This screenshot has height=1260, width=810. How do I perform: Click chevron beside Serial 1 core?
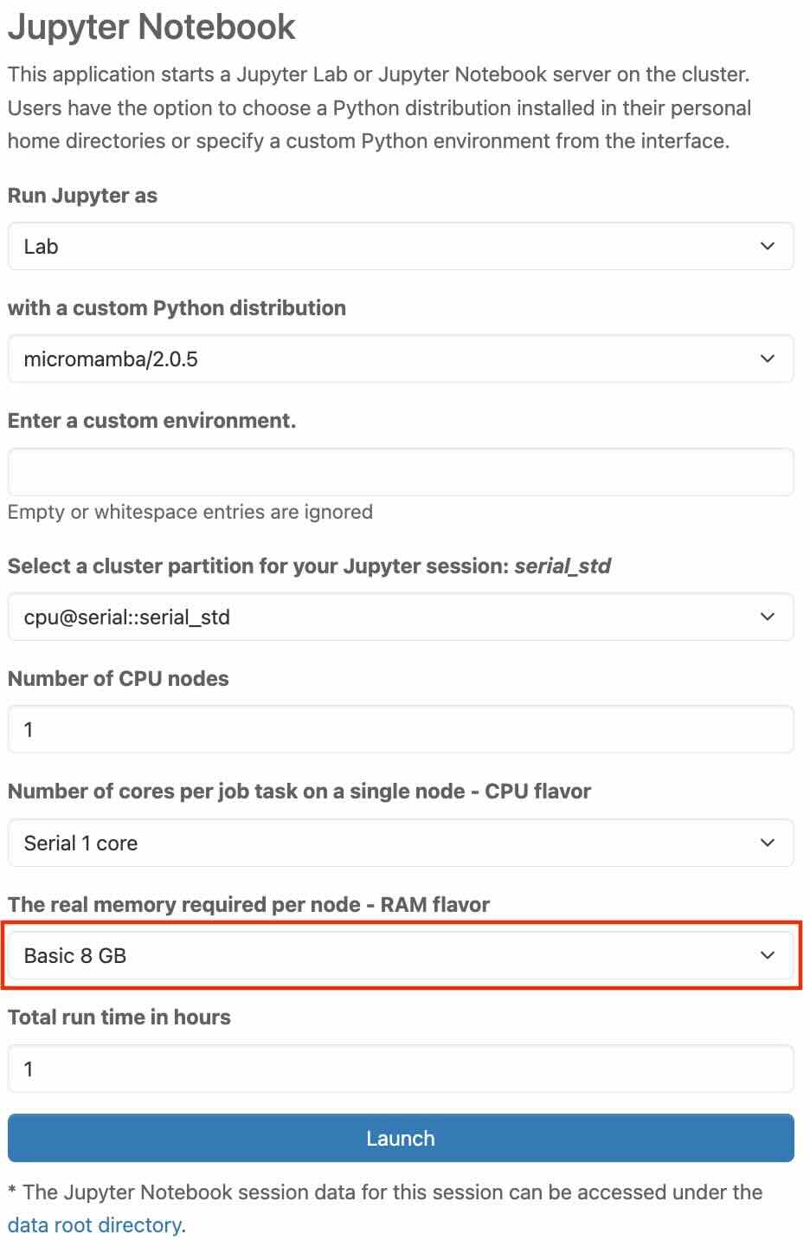click(767, 843)
